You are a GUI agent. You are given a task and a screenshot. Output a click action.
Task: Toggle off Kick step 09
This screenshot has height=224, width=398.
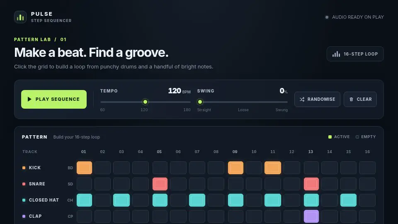pyautogui.click(x=235, y=168)
